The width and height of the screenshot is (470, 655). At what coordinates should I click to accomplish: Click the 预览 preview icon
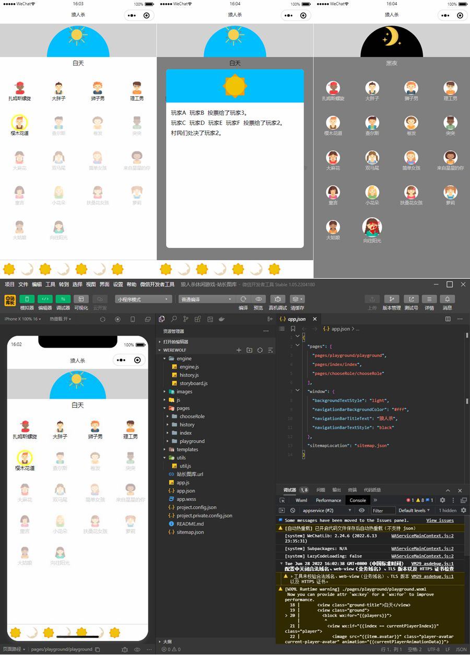coord(258,299)
